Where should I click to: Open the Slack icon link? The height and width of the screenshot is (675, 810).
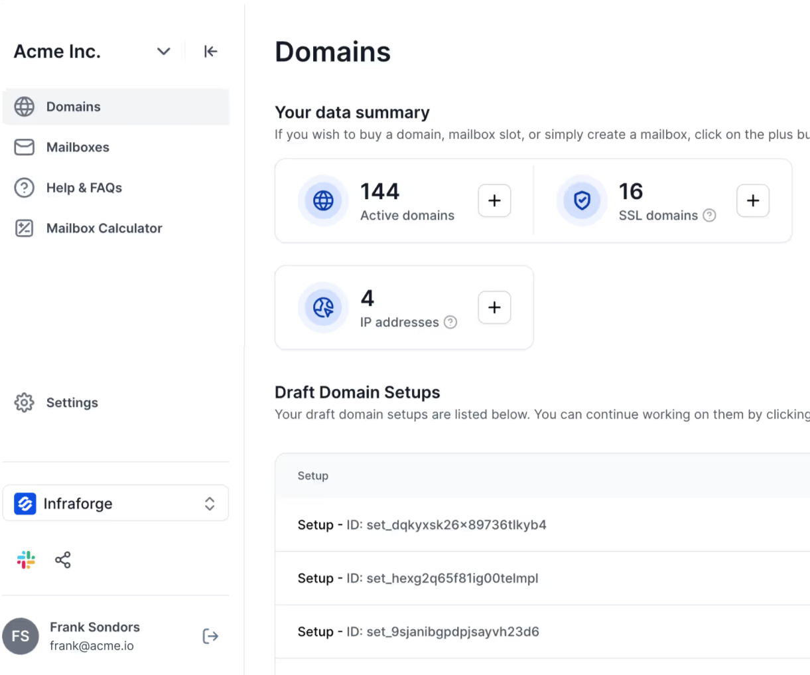pos(26,560)
